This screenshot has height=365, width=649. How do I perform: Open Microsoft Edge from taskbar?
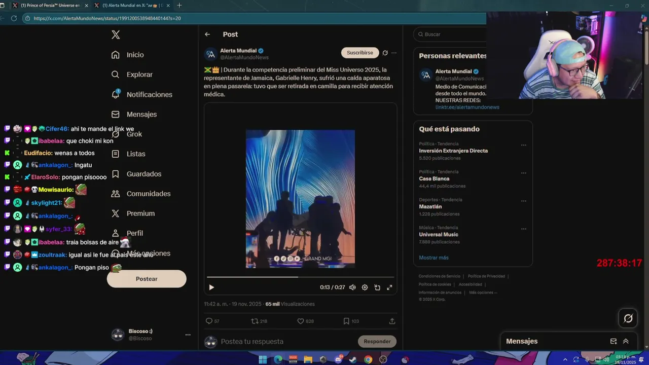[278, 360]
